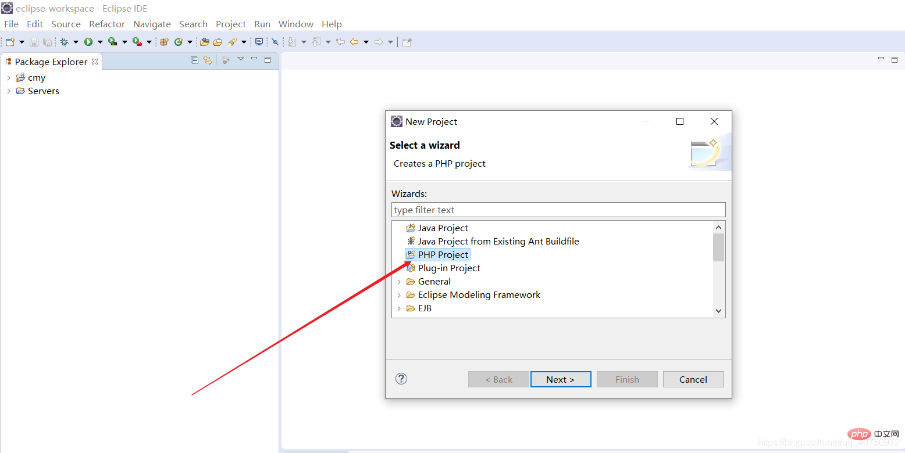Open the Search menu
This screenshot has width=905, height=453.
coord(193,24)
